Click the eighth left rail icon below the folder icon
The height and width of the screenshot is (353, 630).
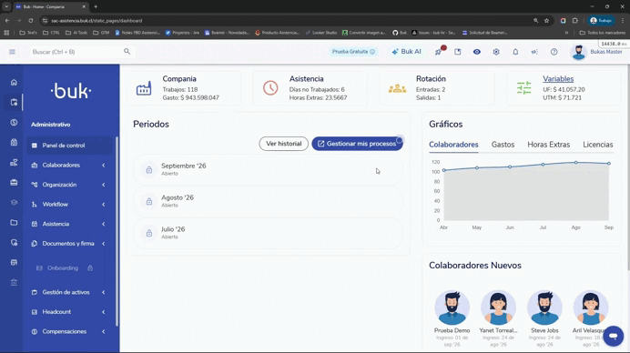[x=14, y=243]
